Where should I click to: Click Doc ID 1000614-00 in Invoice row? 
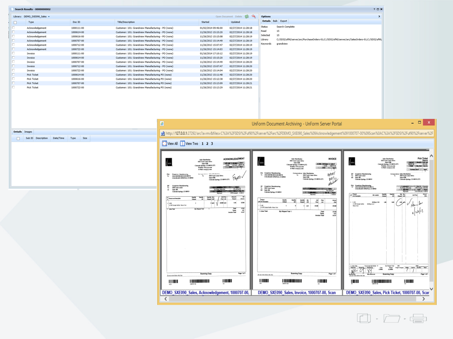pos(78,58)
